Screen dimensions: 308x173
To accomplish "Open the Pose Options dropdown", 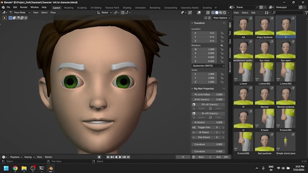I will point(221,18).
